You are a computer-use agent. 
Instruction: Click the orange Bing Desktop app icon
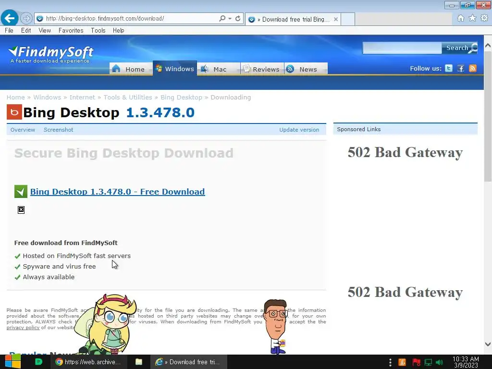(x=14, y=112)
